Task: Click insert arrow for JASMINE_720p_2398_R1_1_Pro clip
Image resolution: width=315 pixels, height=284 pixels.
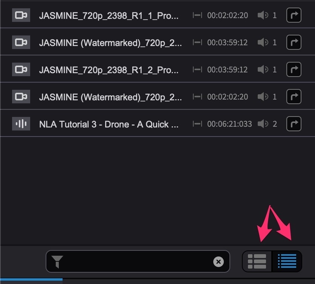Action: coord(294,15)
